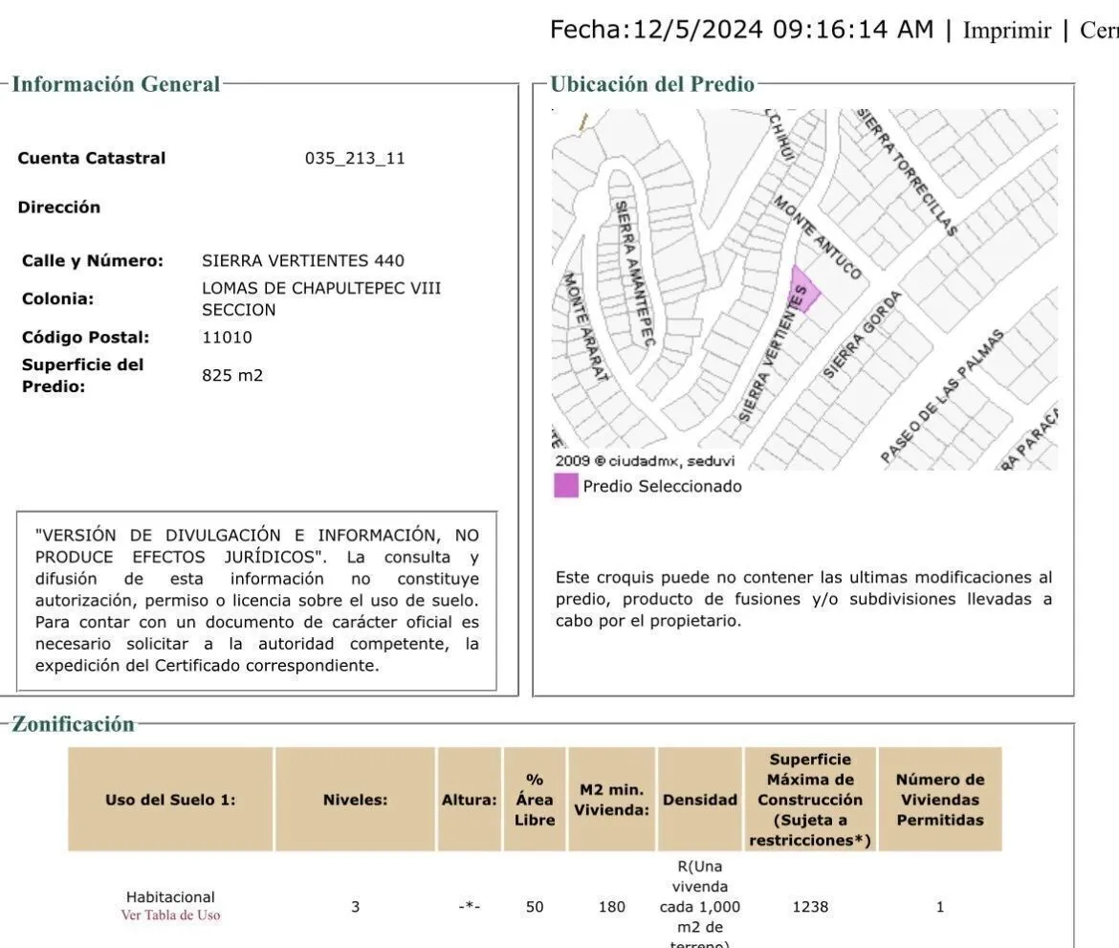Screen dimensions: 1119x948
Task: Click the SIERRA TORRECILLAS street label on map
Action: pyautogui.click(x=907, y=172)
